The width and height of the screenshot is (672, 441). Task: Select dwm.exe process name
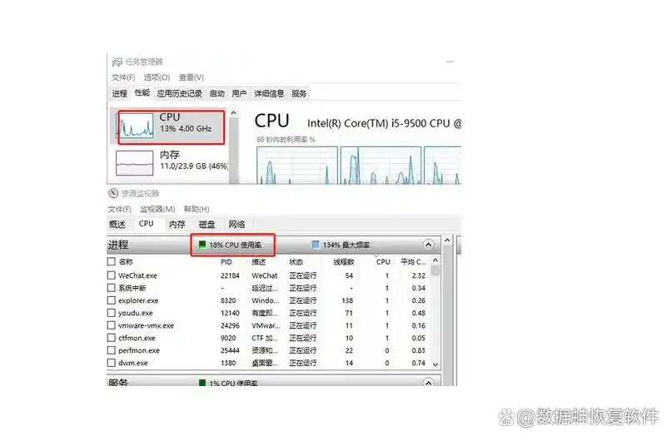133,363
